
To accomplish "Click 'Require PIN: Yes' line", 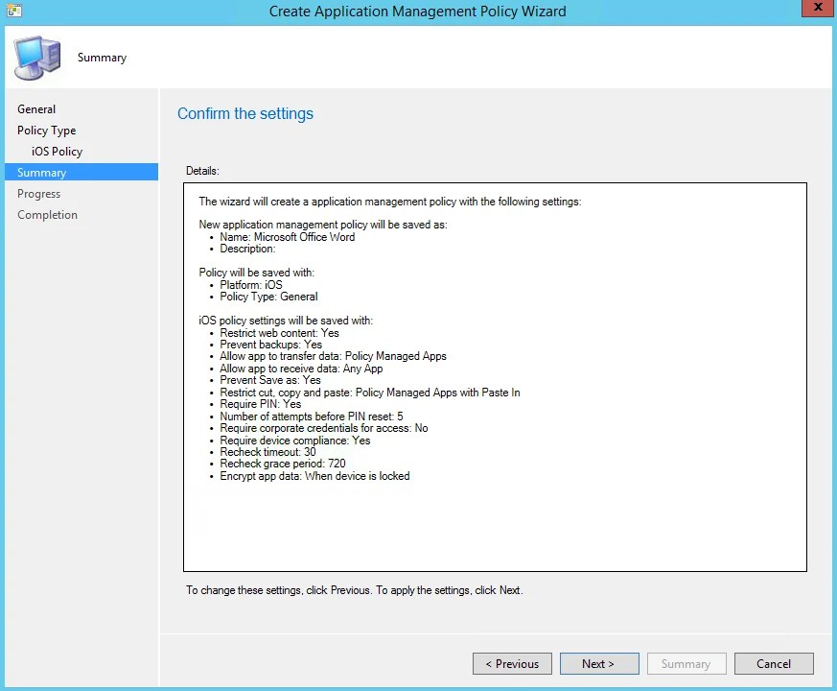I will click(261, 405).
